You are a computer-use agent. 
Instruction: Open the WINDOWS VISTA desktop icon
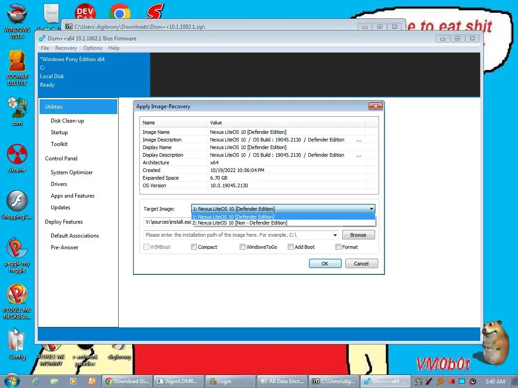tap(17, 21)
